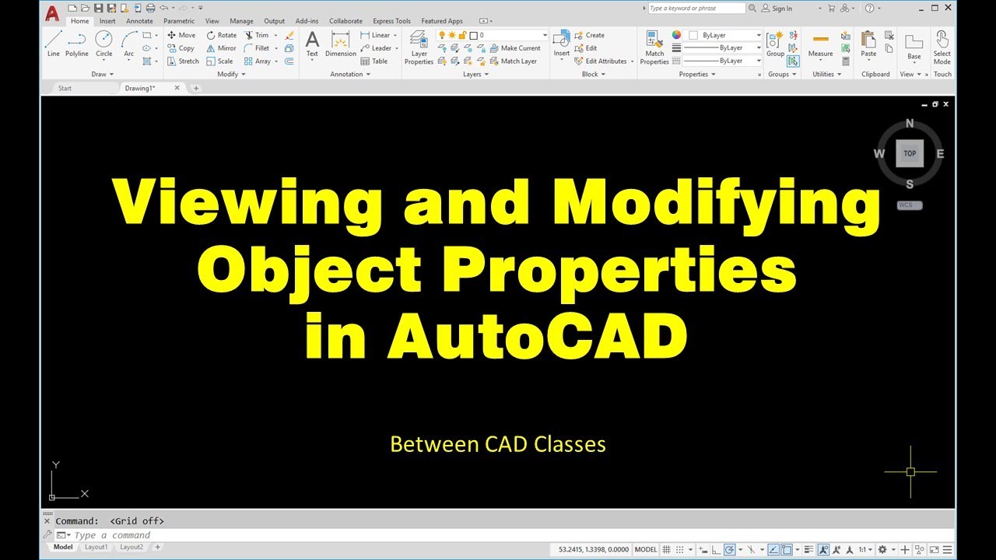Image resolution: width=996 pixels, height=560 pixels.
Task: Click the MODEL space button in status bar
Action: (x=646, y=549)
